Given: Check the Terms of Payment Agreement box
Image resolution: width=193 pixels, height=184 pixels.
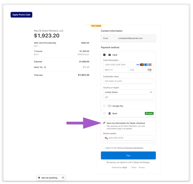Looking at the screenshot, I should click(102, 148).
